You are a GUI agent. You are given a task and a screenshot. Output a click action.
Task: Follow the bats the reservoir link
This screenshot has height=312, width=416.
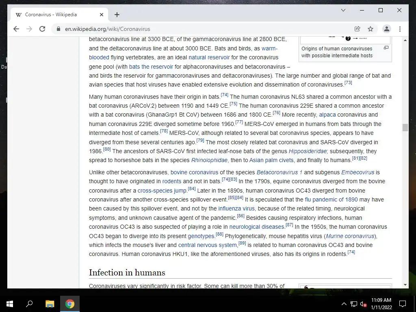151,67
